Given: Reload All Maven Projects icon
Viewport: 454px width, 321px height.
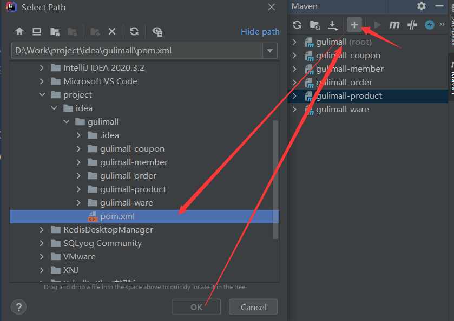Looking at the screenshot, I should 297,25.
